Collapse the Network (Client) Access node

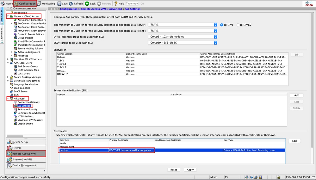[x=8, y=16]
